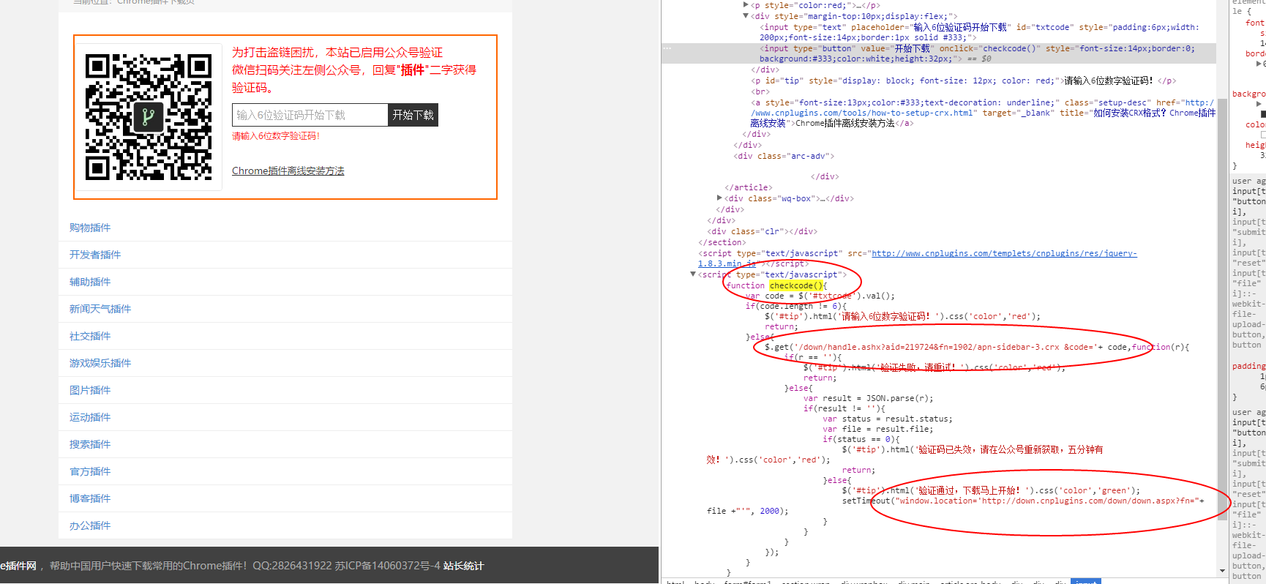1266x584 pixels.
Task: Select the p id="tip" element line
Action: pyautogui.click(x=965, y=81)
